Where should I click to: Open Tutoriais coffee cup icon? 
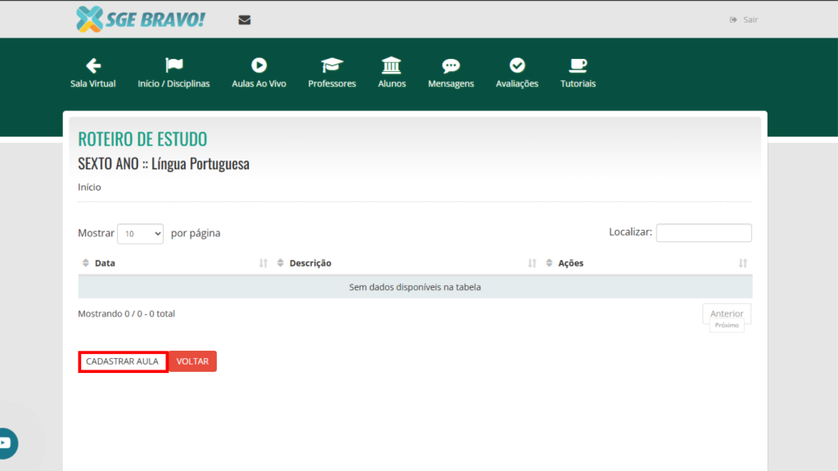pos(578,65)
